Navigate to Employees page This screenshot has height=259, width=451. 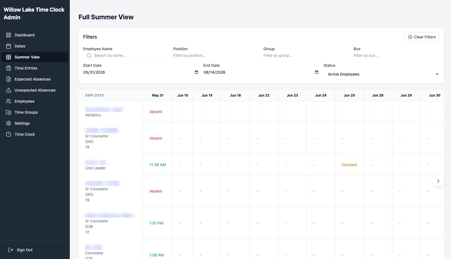[34, 101]
